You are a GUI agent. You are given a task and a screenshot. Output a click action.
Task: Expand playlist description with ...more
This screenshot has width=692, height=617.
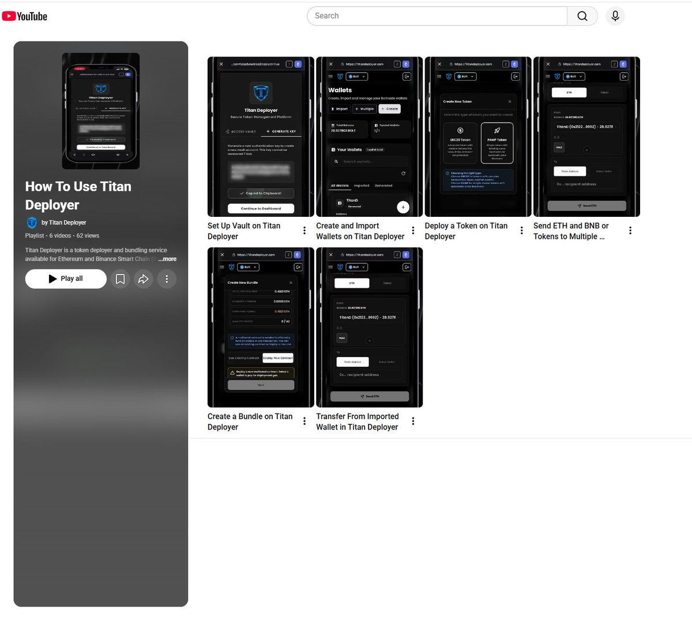(168, 259)
